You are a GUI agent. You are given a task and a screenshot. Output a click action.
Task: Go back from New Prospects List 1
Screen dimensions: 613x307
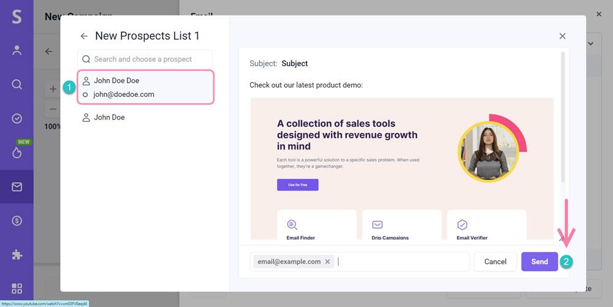84,36
